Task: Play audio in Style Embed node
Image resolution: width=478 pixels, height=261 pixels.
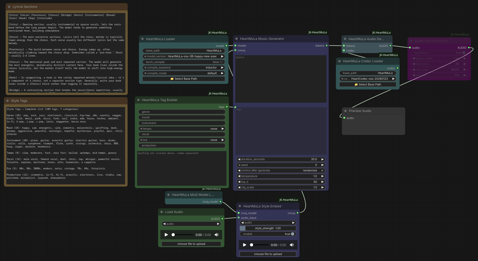Action: tap(244, 245)
